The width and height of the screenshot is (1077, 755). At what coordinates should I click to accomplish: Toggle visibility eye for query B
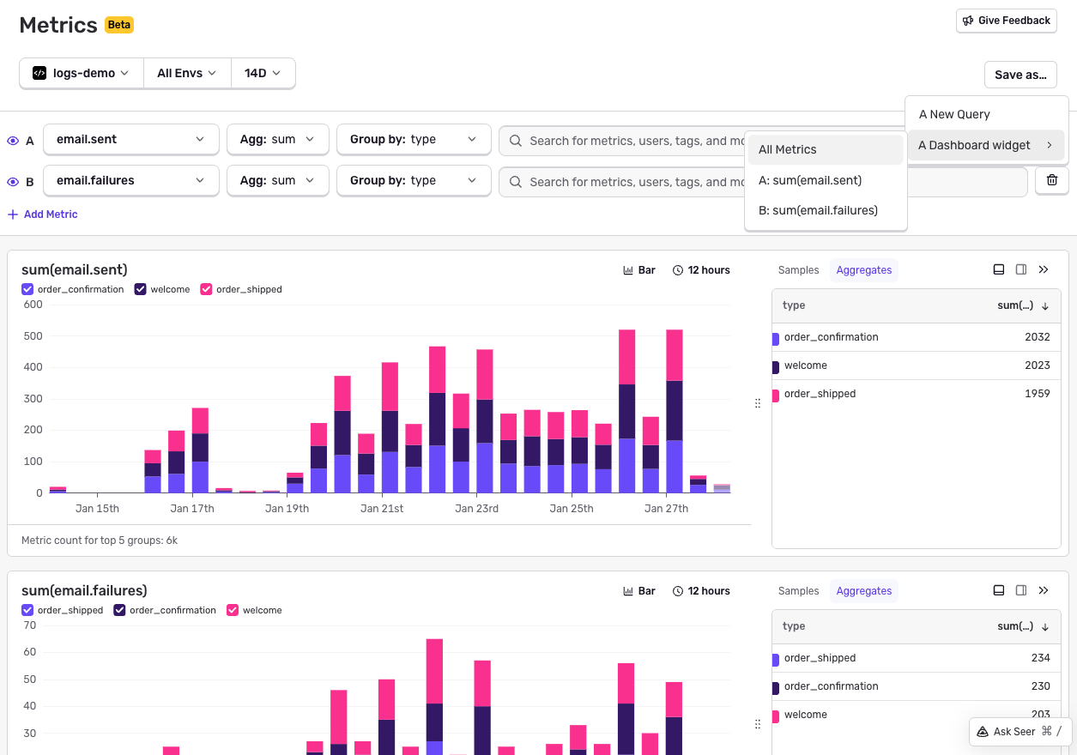(13, 182)
